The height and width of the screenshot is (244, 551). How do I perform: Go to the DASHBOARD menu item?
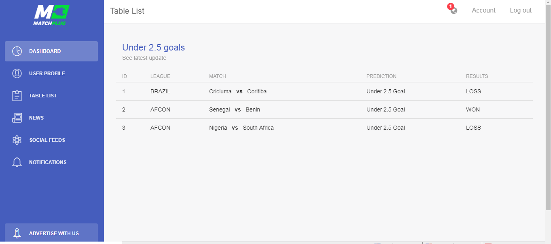pyautogui.click(x=51, y=51)
